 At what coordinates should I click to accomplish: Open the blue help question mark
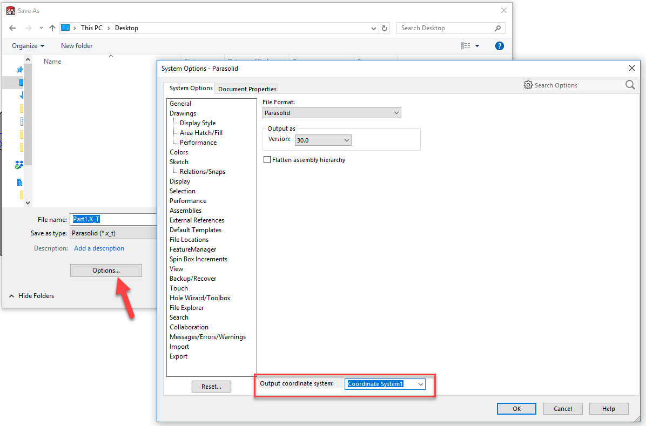(500, 46)
